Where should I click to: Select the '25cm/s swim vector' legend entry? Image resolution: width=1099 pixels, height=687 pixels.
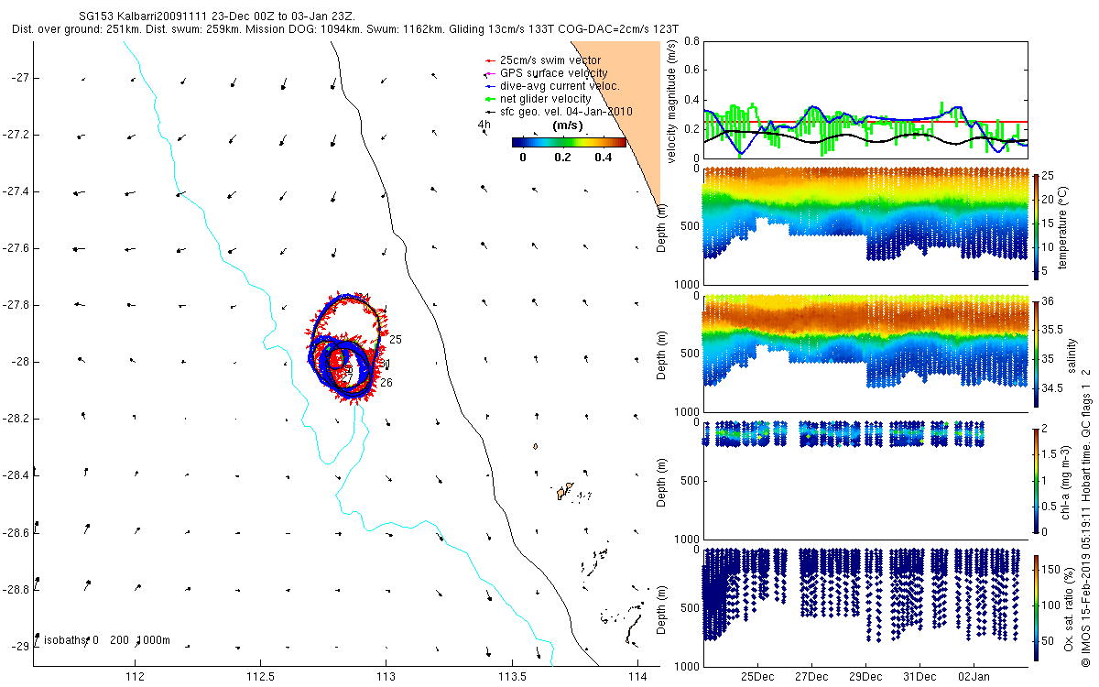click(x=543, y=60)
